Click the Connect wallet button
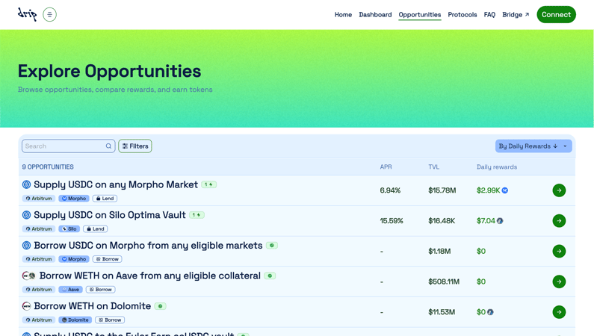The image size is (594, 336). [556, 14]
